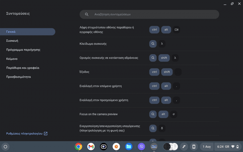Click the Focus on the camera preview label
This screenshot has width=243, height=152.
coord(98,114)
